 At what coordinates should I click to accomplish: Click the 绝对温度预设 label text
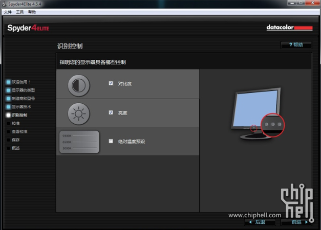click(132, 142)
